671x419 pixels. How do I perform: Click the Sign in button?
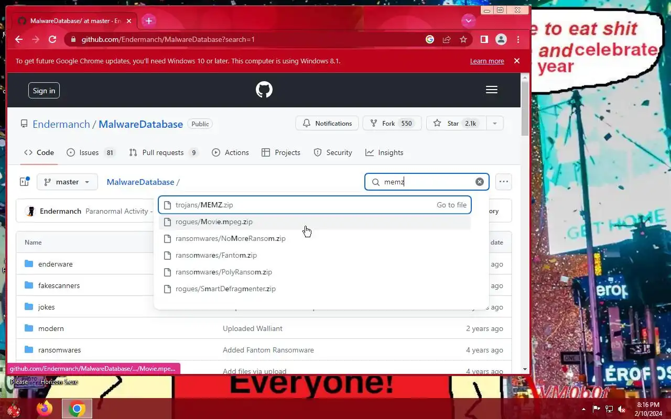coord(44,91)
